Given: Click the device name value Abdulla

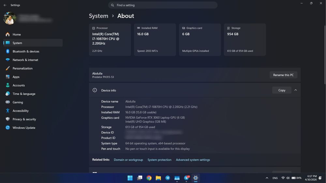Looking at the screenshot, I should pyautogui.click(x=130, y=102).
